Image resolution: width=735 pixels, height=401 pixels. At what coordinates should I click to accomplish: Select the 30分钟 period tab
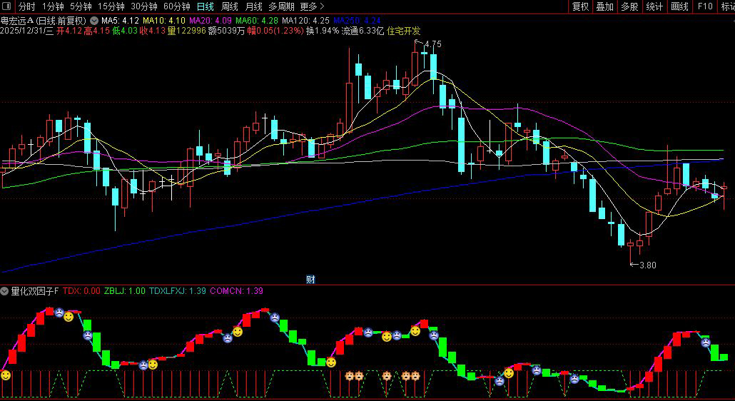click(x=144, y=6)
